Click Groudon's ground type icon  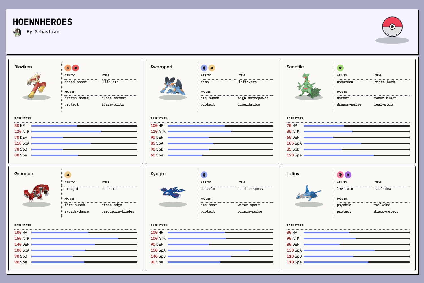(x=68, y=175)
